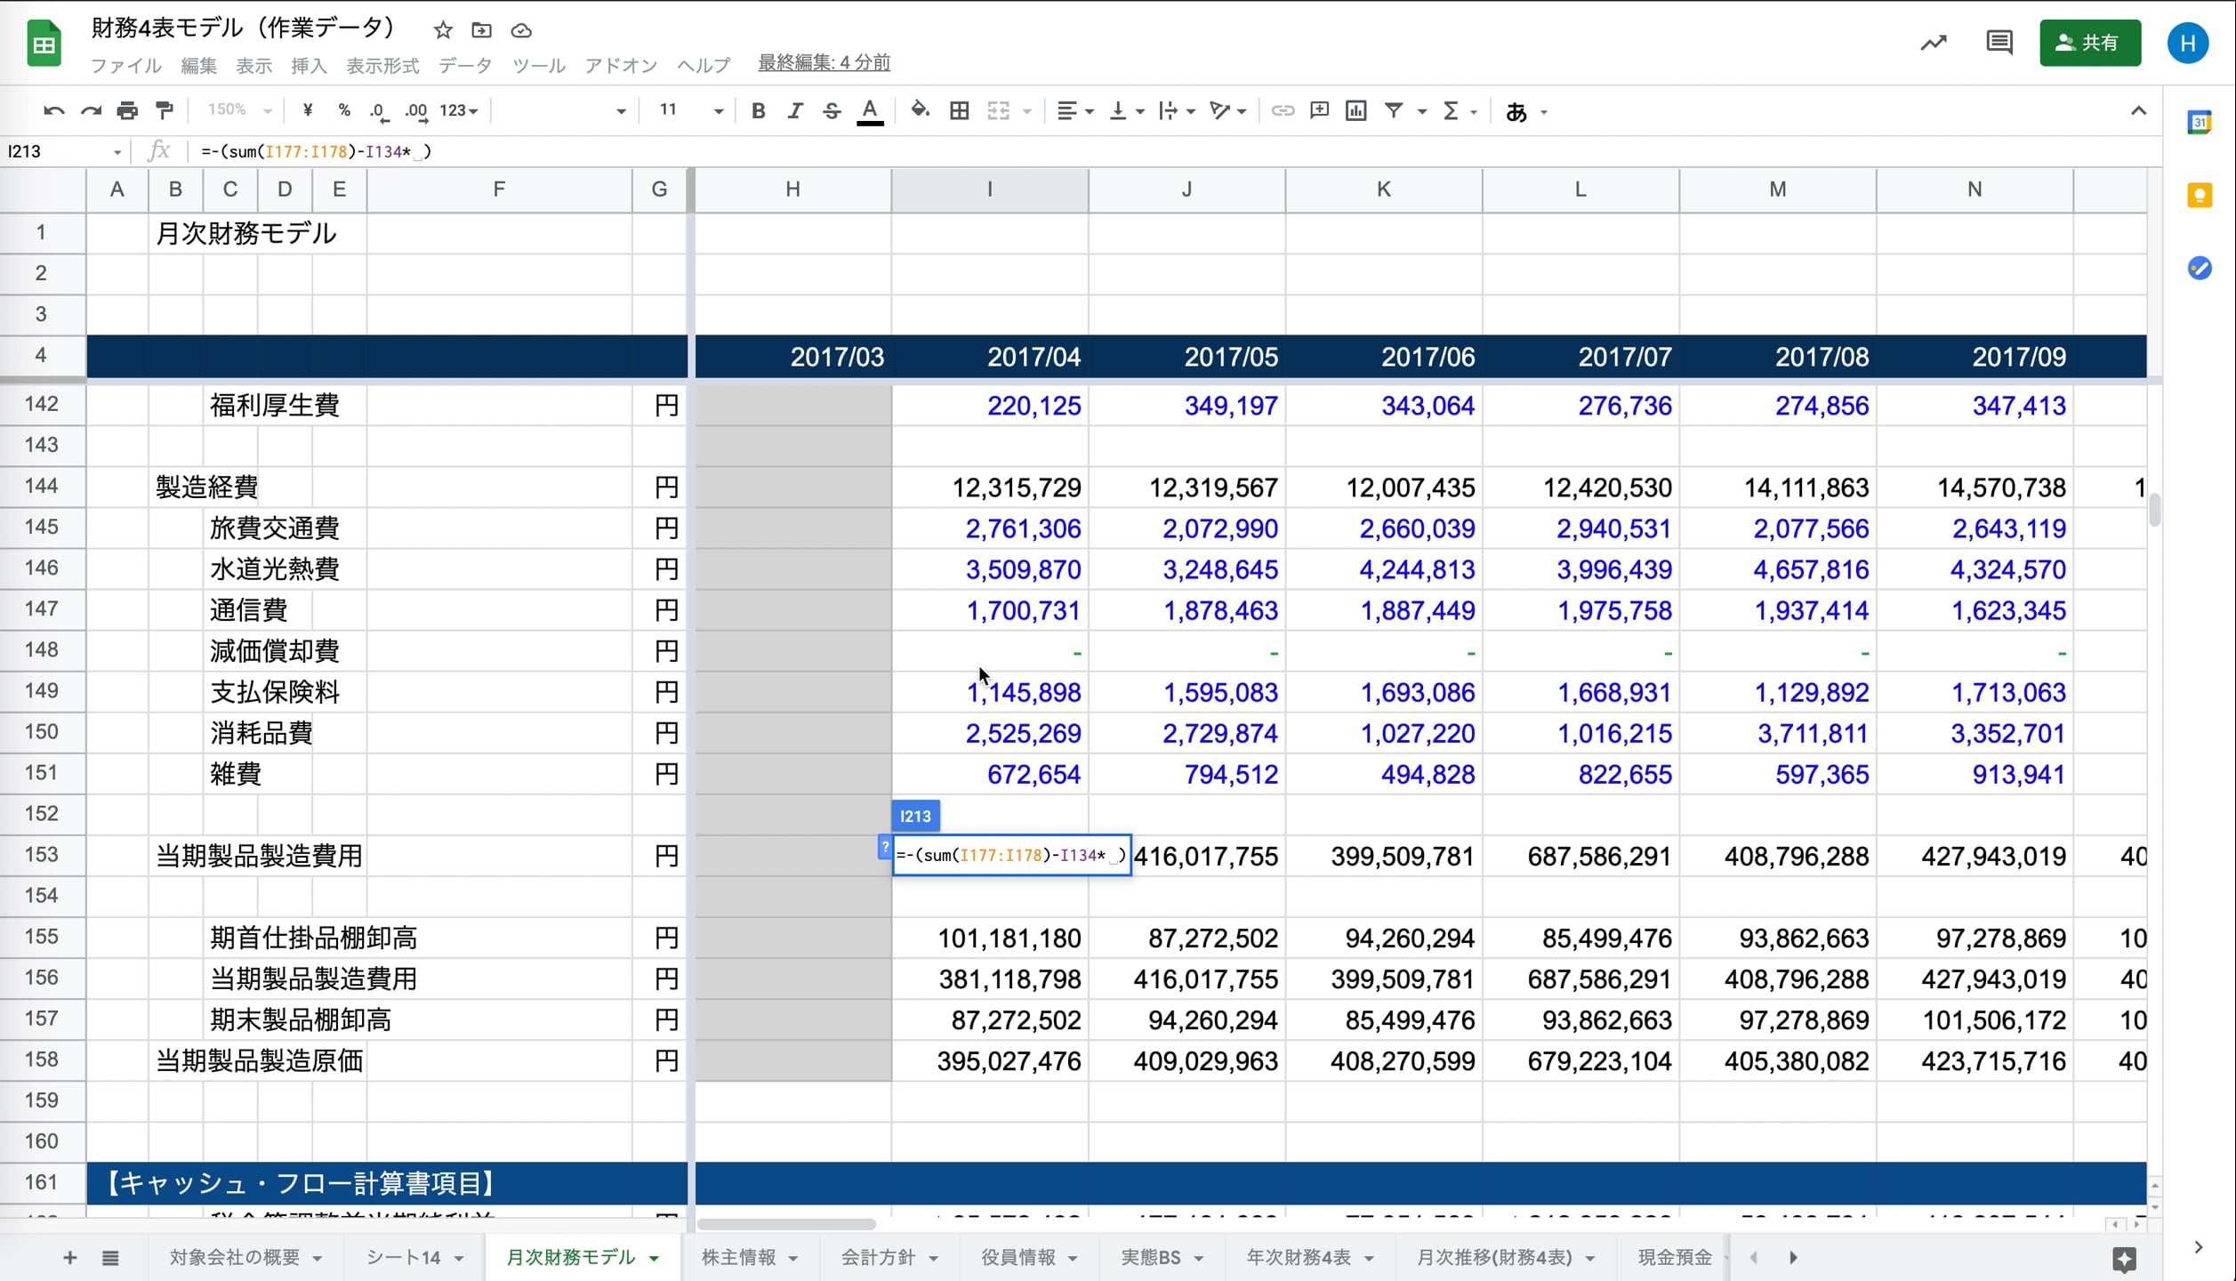Click the green 共有 share button
The width and height of the screenshot is (2236, 1281).
coord(2089,43)
